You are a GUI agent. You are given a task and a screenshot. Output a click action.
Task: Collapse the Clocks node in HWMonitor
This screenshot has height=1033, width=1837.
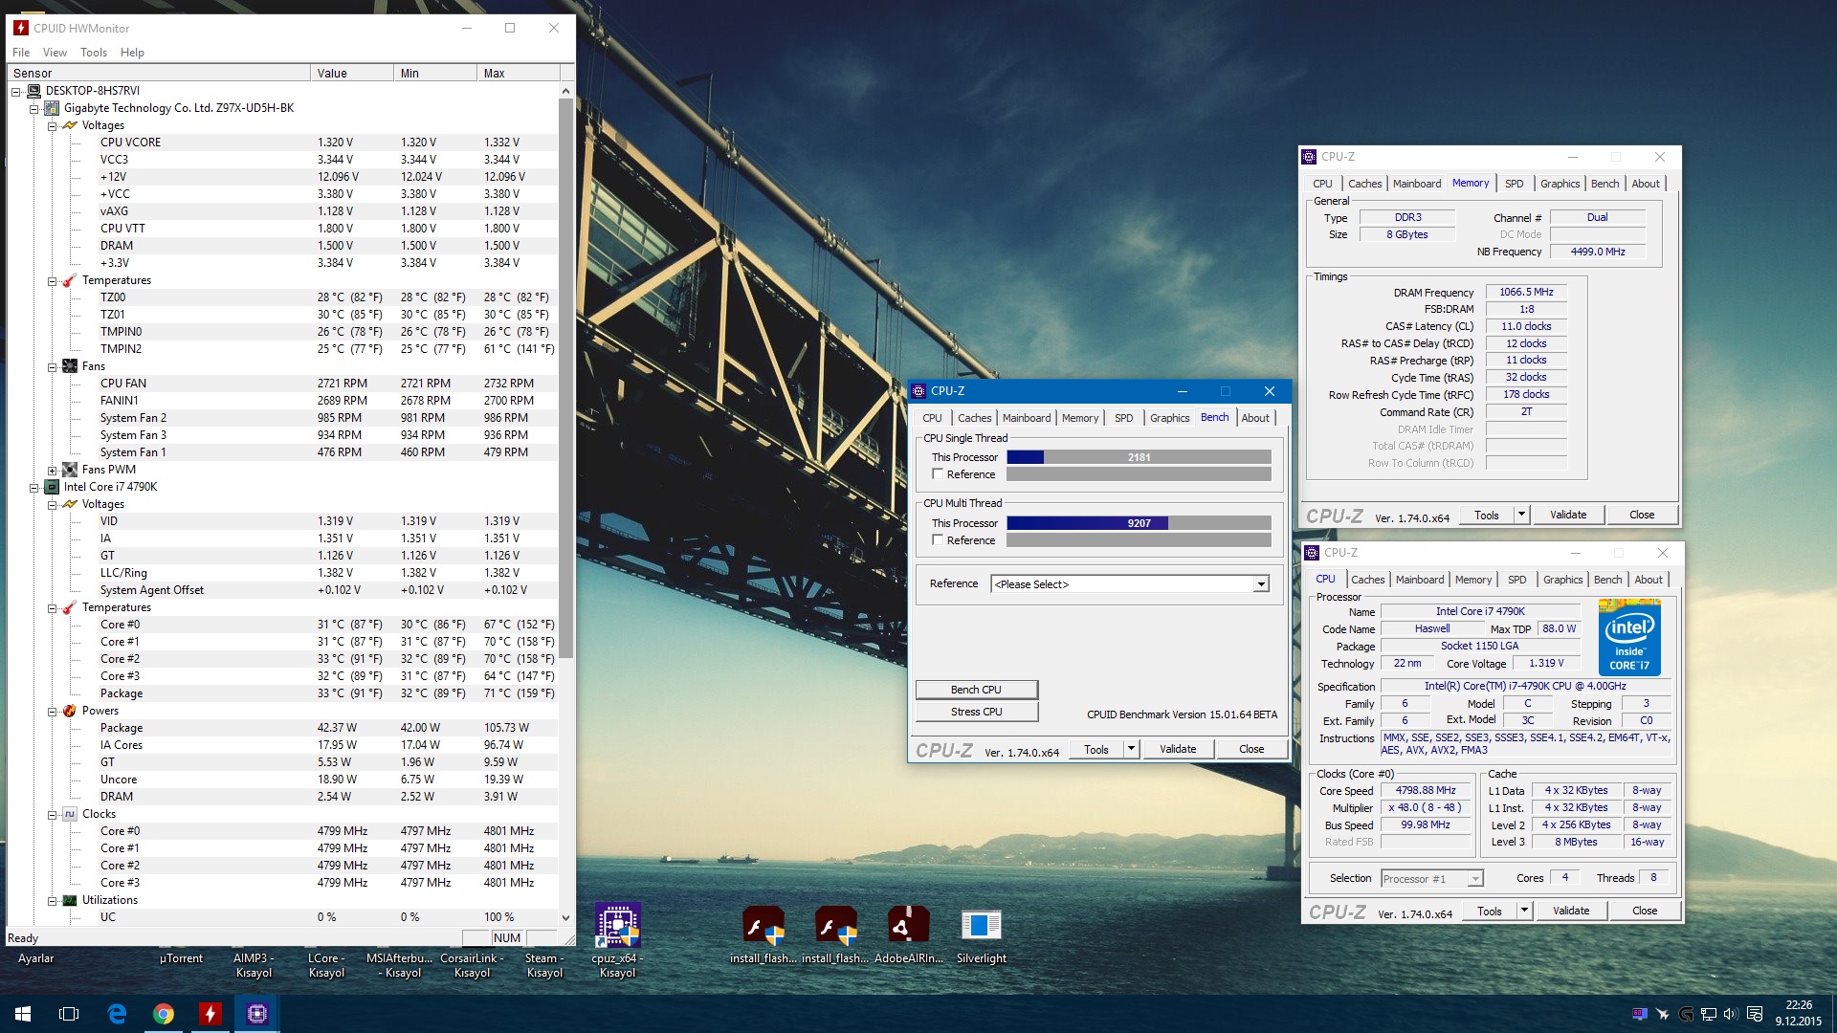pyautogui.click(x=53, y=814)
